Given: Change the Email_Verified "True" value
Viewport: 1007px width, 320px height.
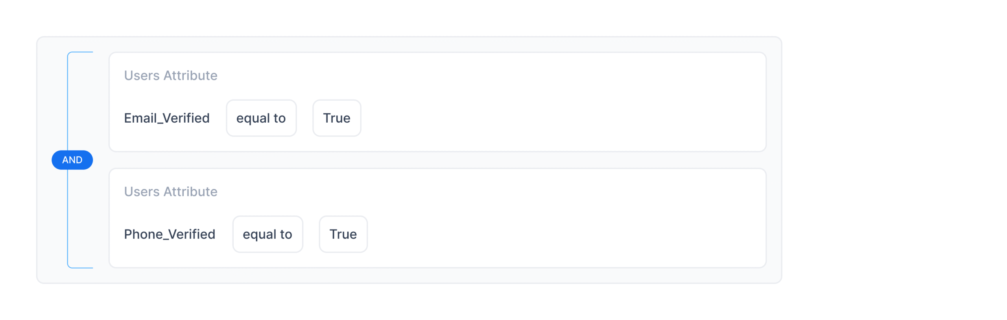Looking at the screenshot, I should tap(336, 118).
